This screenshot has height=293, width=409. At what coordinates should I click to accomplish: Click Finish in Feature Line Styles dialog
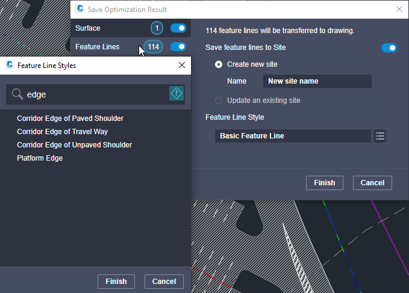116,282
